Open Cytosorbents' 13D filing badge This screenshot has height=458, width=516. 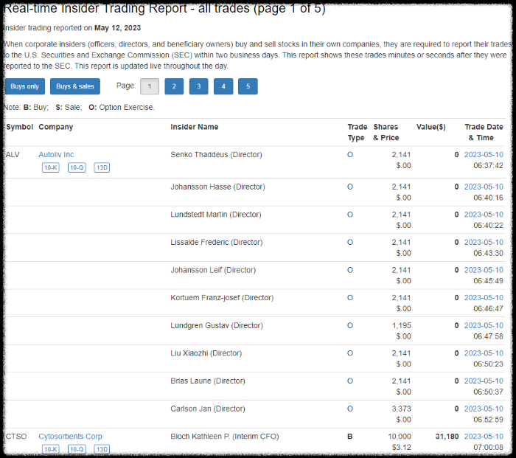[x=102, y=449]
